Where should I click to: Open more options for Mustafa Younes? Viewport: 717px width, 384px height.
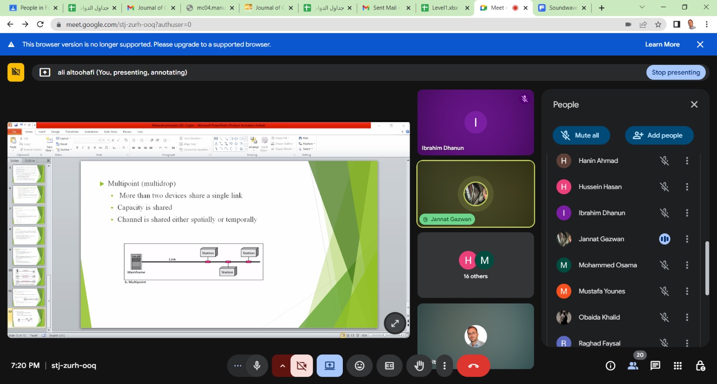(687, 291)
